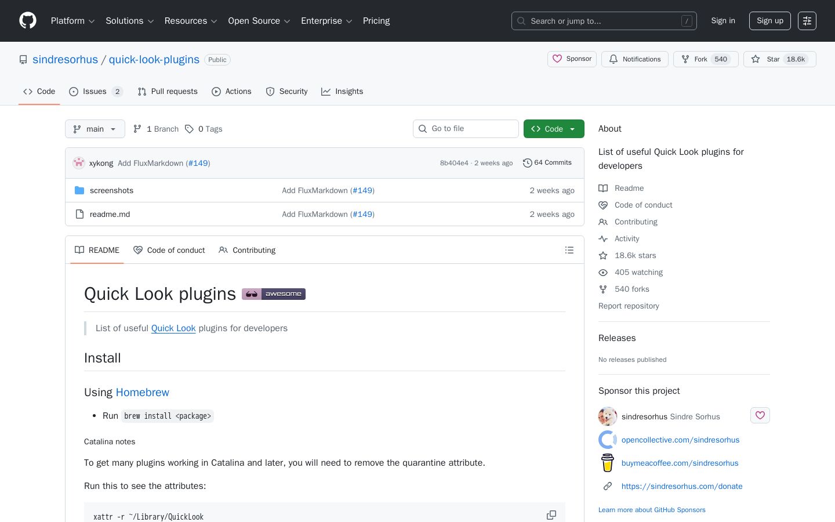The height and width of the screenshot is (522, 835).
Task: Open buymeacoffee.com/sindresorhus link
Action: point(680,463)
